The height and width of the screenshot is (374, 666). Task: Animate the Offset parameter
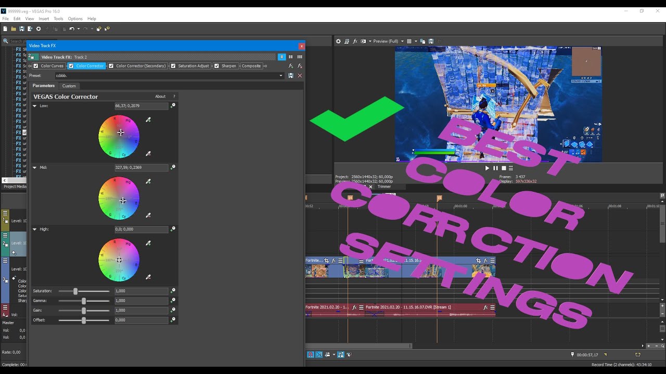173,320
